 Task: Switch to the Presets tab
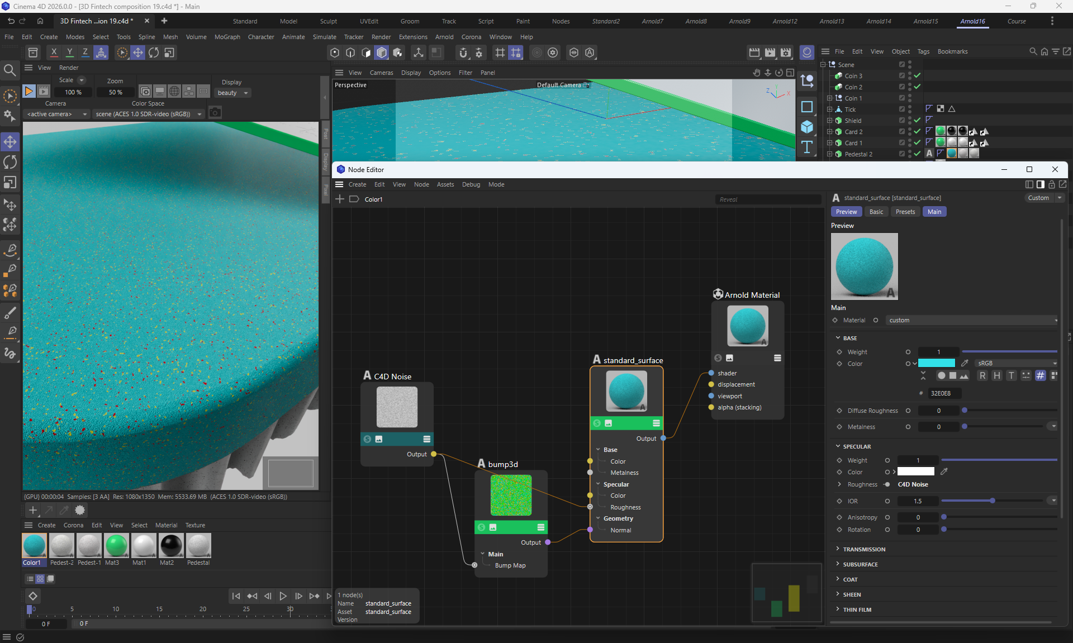905,212
